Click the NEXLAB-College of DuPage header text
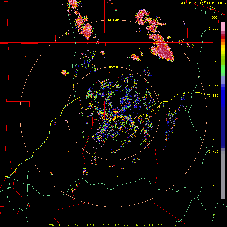The height and width of the screenshot is (227, 227). click(201, 3)
